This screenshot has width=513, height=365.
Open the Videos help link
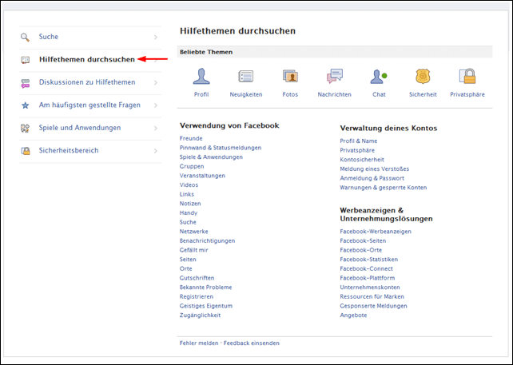click(x=189, y=184)
